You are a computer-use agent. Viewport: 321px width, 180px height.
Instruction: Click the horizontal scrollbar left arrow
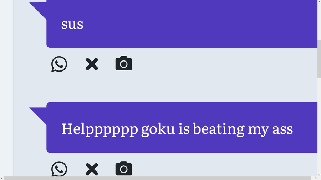(2, 178)
